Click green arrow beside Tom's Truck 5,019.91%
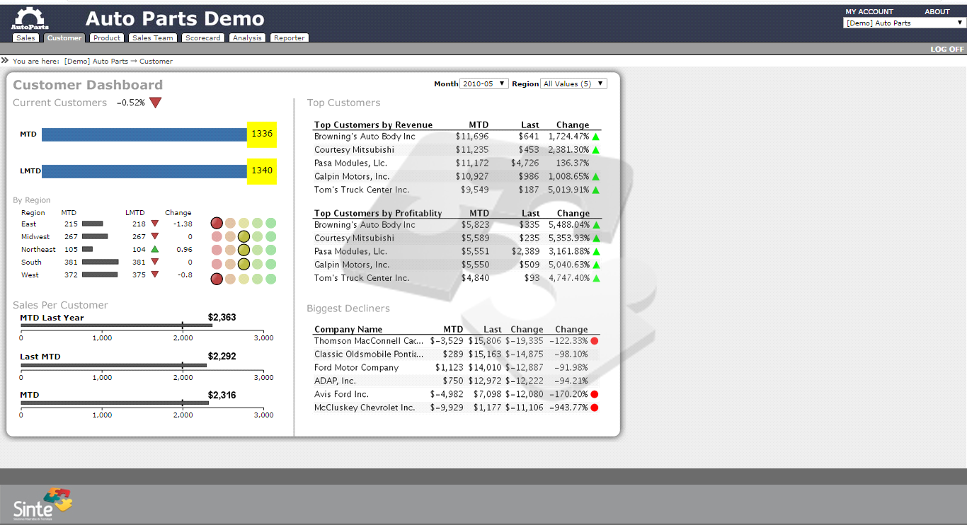Image resolution: width=967 pixels, height=525 pixels. coord(595,190)
